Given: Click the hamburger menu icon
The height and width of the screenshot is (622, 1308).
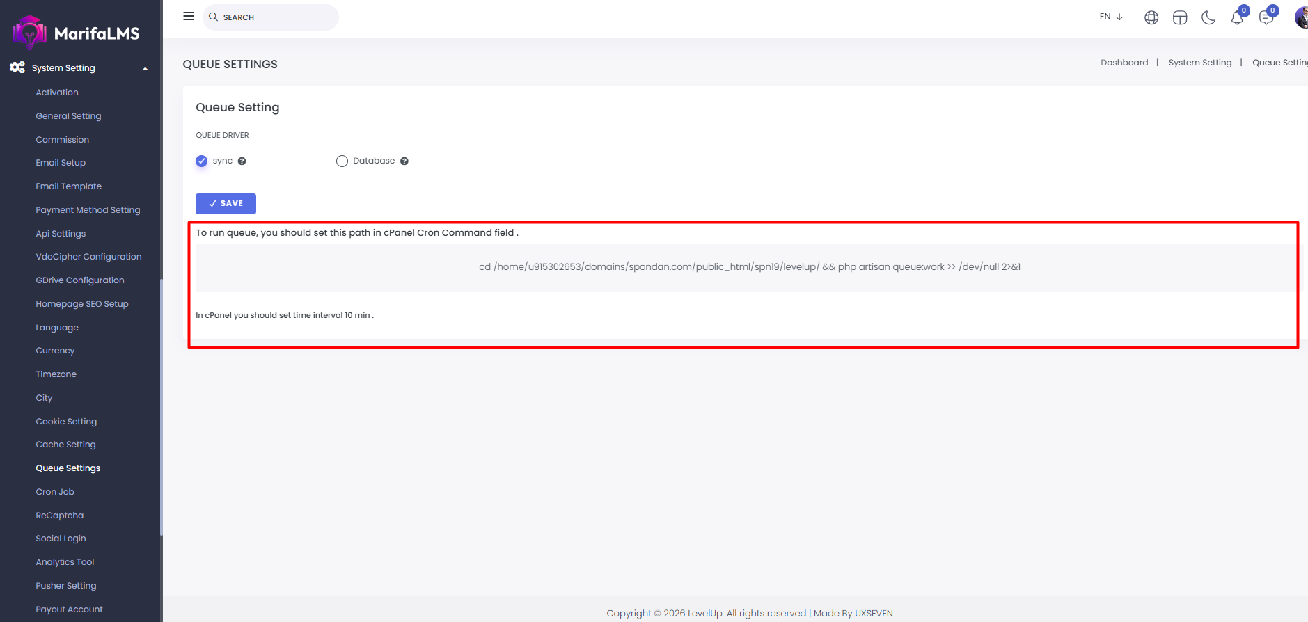Looking at the screenshot, I should coord(189,16).
